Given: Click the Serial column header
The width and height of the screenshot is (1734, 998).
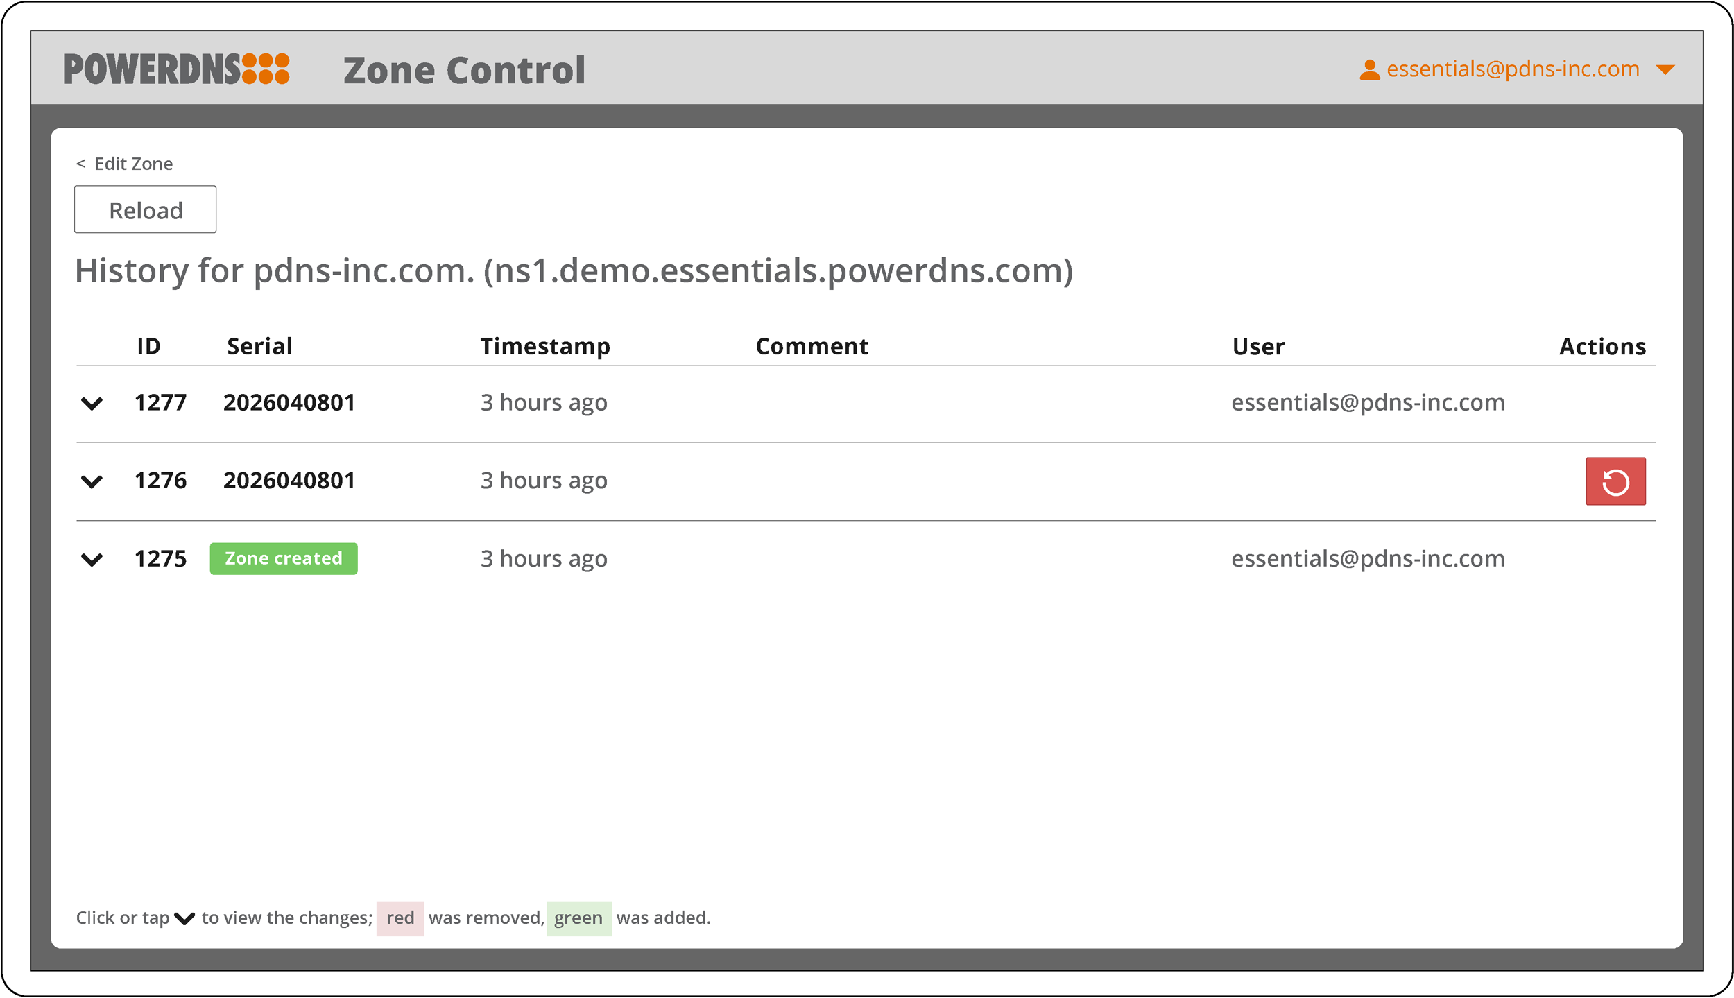Looking at the screenshot, I should point(259,346).
